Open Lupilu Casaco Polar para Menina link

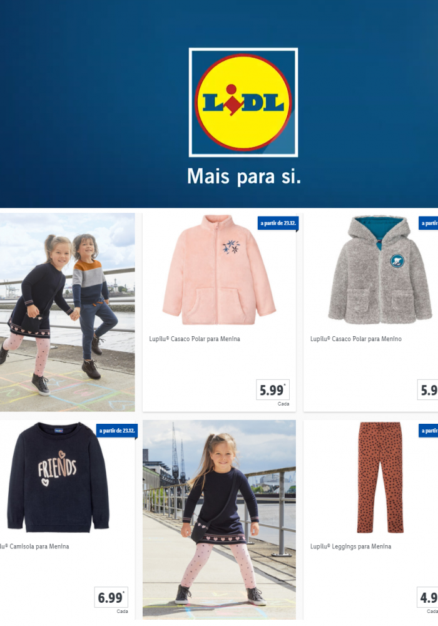195,339
